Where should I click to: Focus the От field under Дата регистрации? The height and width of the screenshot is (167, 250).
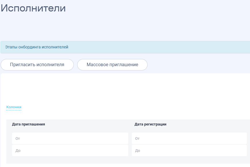189,138
